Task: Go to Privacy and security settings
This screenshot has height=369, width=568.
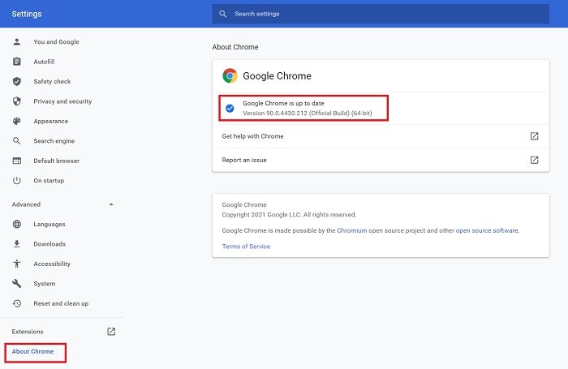Action: point(62,101)
